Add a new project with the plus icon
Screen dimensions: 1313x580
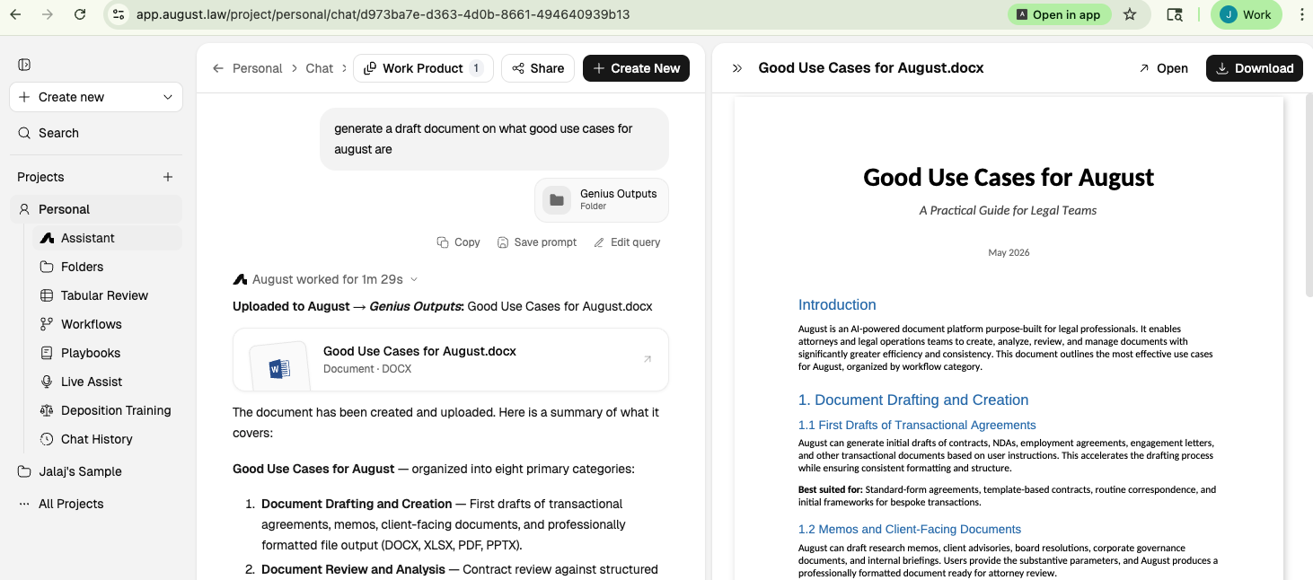tap(168, 177)
